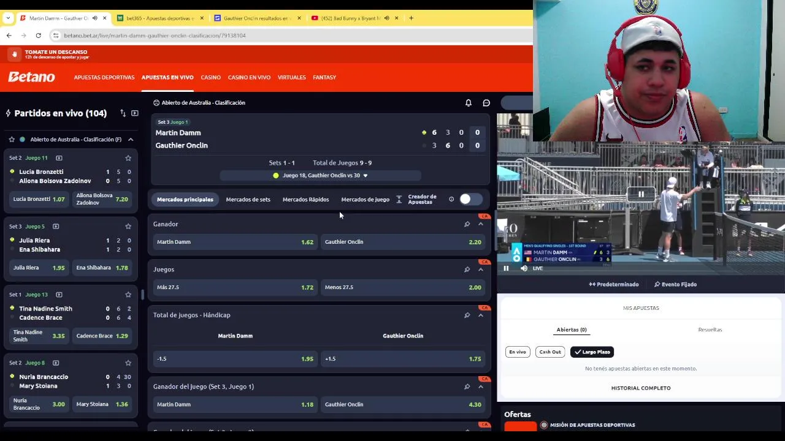785x441 pixels.
Task: Open stats icon for Nuria Brancaccio match
Action: (x=56, y=363)
